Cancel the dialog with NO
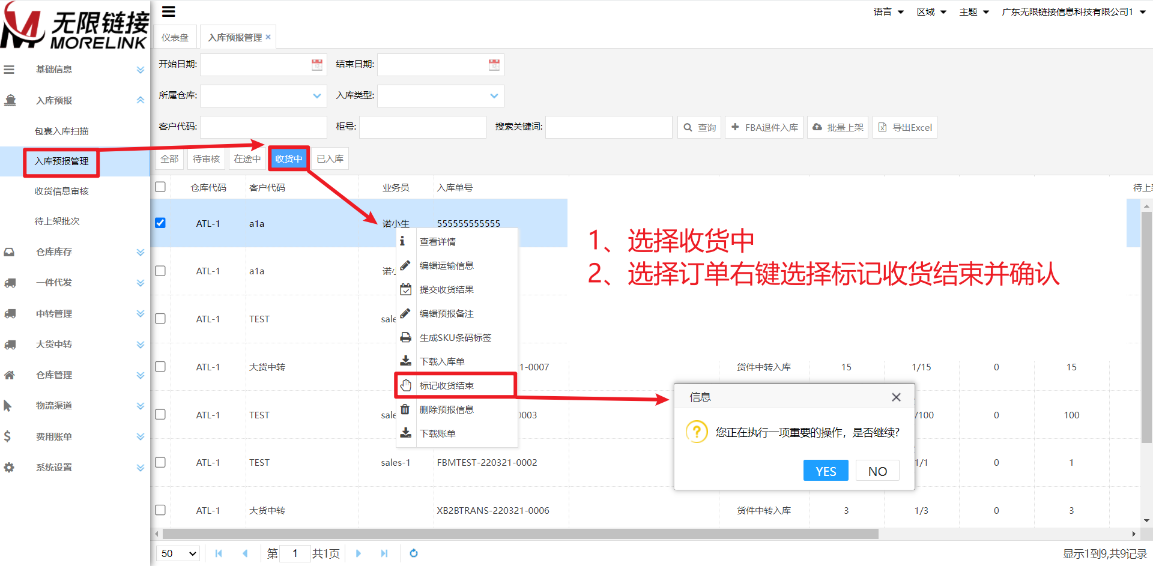The width and height of the screenshot is (1153, 566). pos(877,471)
